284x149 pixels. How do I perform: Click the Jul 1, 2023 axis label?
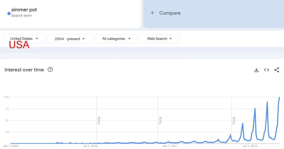coord(250,146)
